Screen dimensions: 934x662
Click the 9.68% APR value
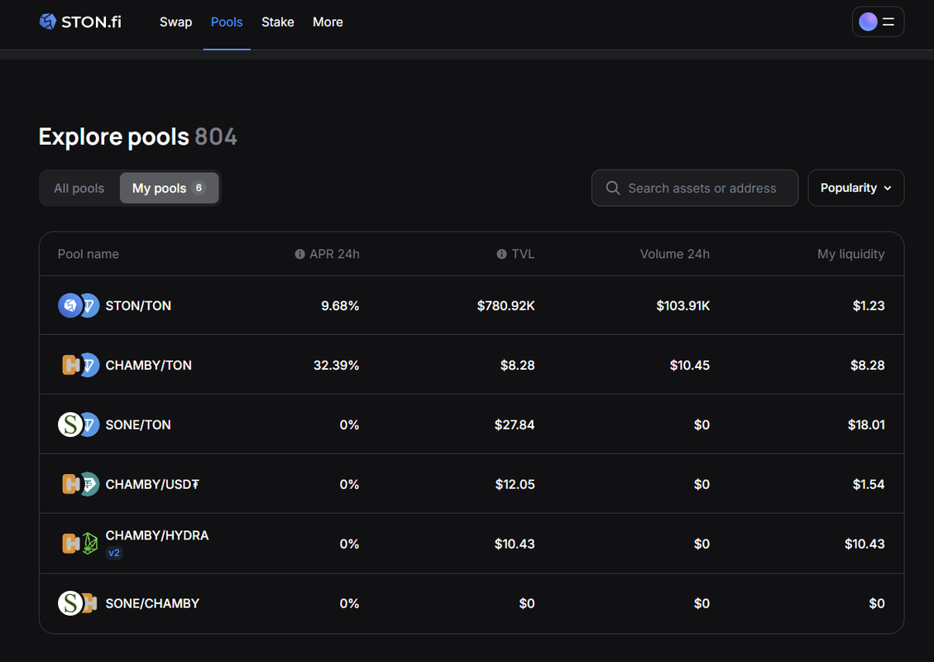tap(340, 305)
